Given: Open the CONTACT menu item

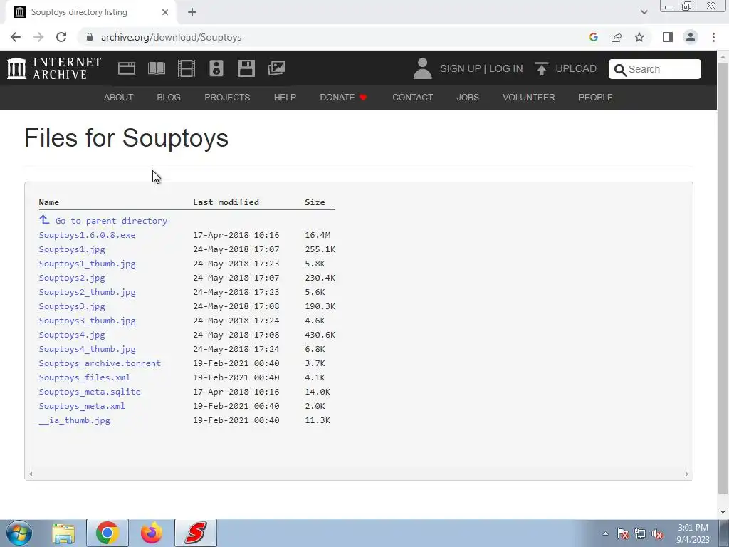Looking at the screenshot, I should [x=412, y=97].
